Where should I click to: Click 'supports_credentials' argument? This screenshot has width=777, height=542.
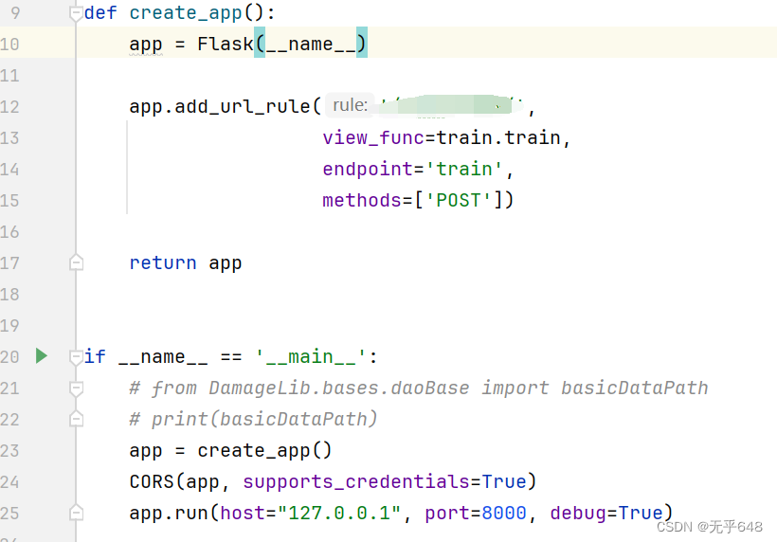coord(355,482)
